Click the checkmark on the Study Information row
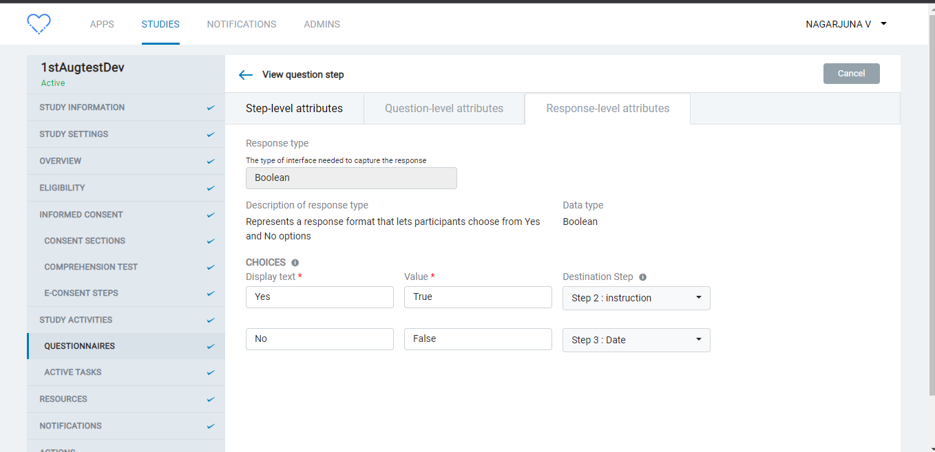 pos(211,108)
